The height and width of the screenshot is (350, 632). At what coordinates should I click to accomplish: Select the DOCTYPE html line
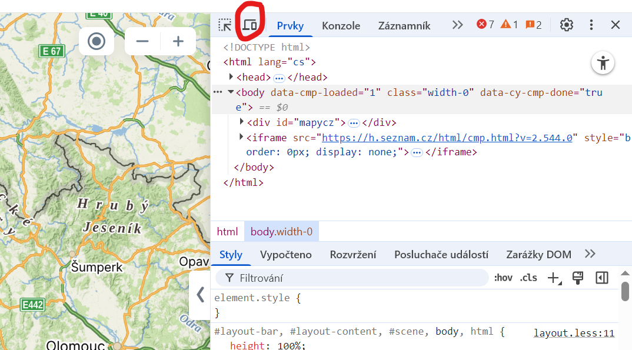click(x=267, y=47)
